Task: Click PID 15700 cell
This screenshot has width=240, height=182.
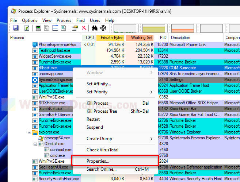Action: [163, 44]
